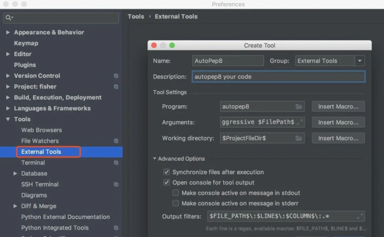Click into the Description text field
The height and width of the screenshot is (237, 384).
pyautogui.click(x=278, y=77)
